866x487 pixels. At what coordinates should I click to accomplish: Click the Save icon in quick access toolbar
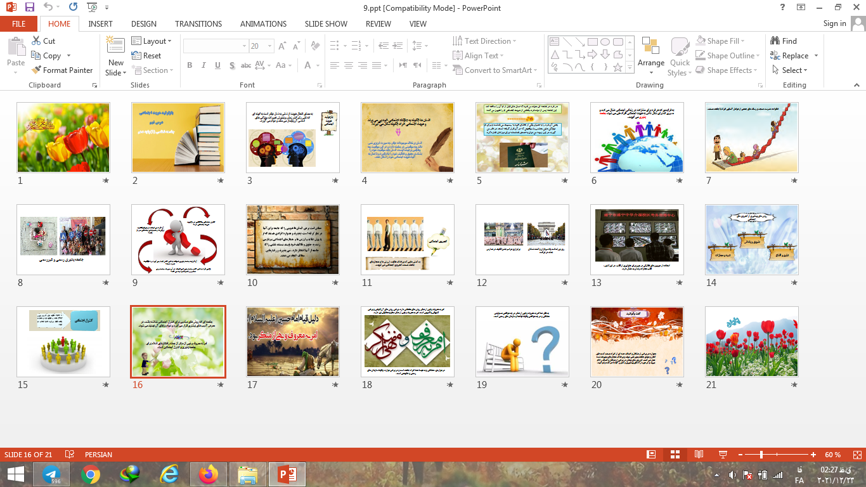tap(30, 8)
